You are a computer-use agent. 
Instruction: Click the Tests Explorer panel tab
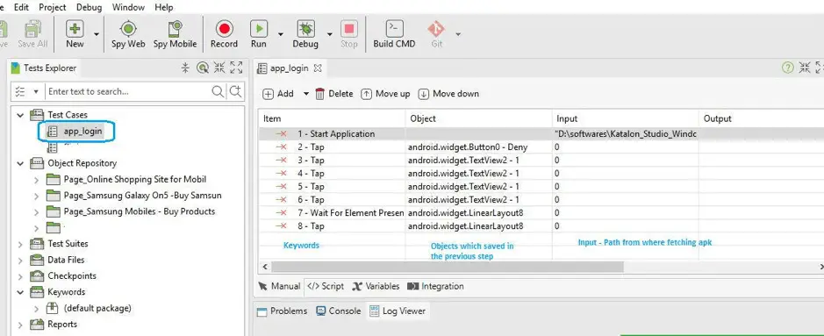coord(44,68)
